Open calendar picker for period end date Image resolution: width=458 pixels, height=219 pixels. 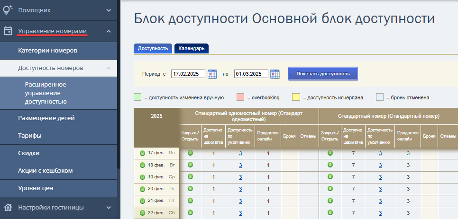pyautogui.click(x=275, y=74)
